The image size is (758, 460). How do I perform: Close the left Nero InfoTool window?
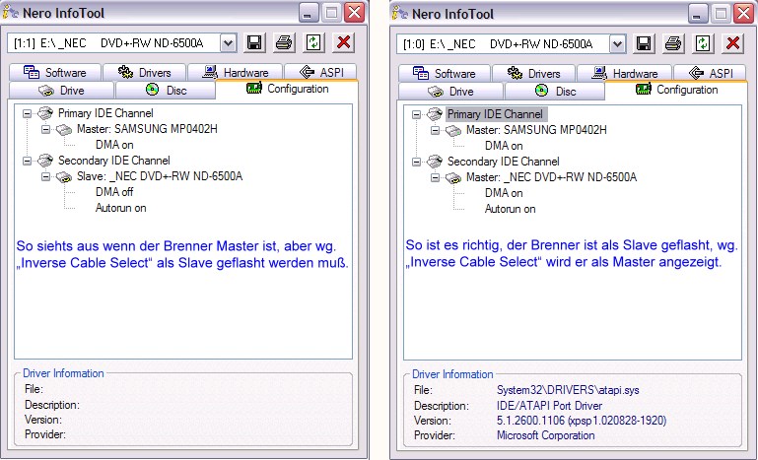(x=354, y=13)
